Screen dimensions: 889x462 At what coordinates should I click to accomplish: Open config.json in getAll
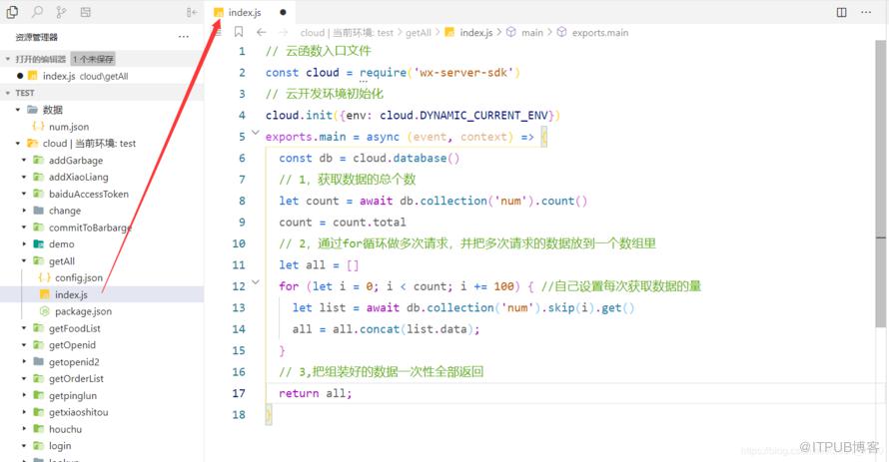[x=78, y=277]
